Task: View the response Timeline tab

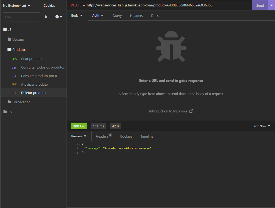Action: tap(147, 136)
